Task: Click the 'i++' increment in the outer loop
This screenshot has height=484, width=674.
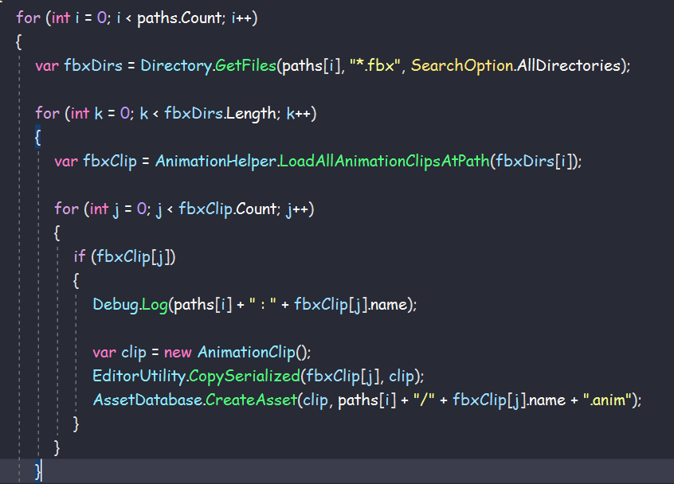Action: point(241,18)
